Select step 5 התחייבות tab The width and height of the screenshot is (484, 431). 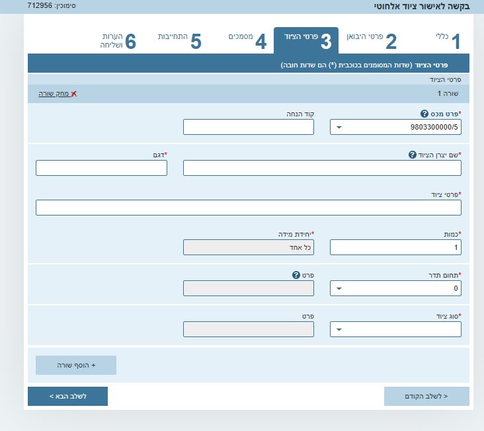179,41
